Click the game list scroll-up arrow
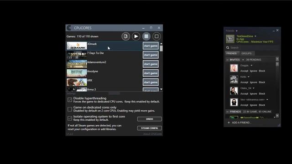The width and height of the screenshot is (292, 164). tap(161, 44)
